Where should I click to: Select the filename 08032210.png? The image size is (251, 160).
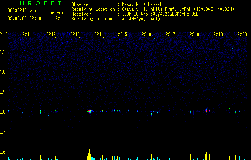coord(22,11)
